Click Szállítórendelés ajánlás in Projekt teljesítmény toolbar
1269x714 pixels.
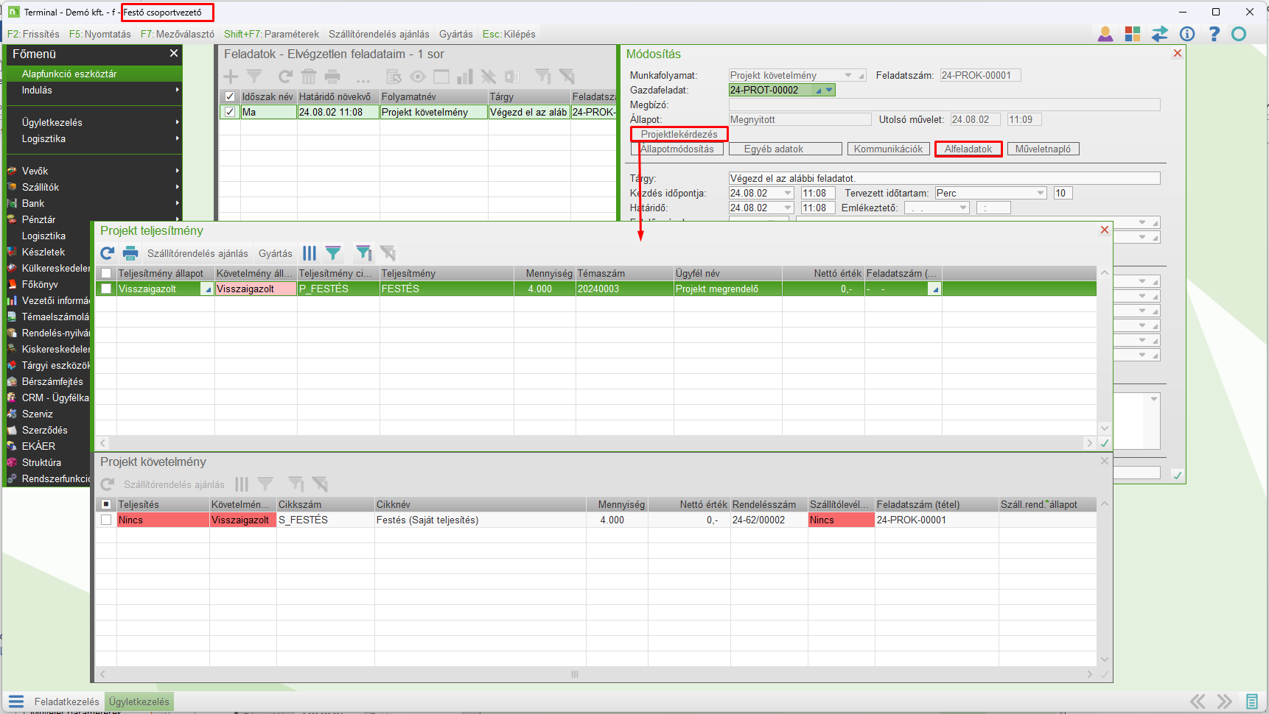197,253
